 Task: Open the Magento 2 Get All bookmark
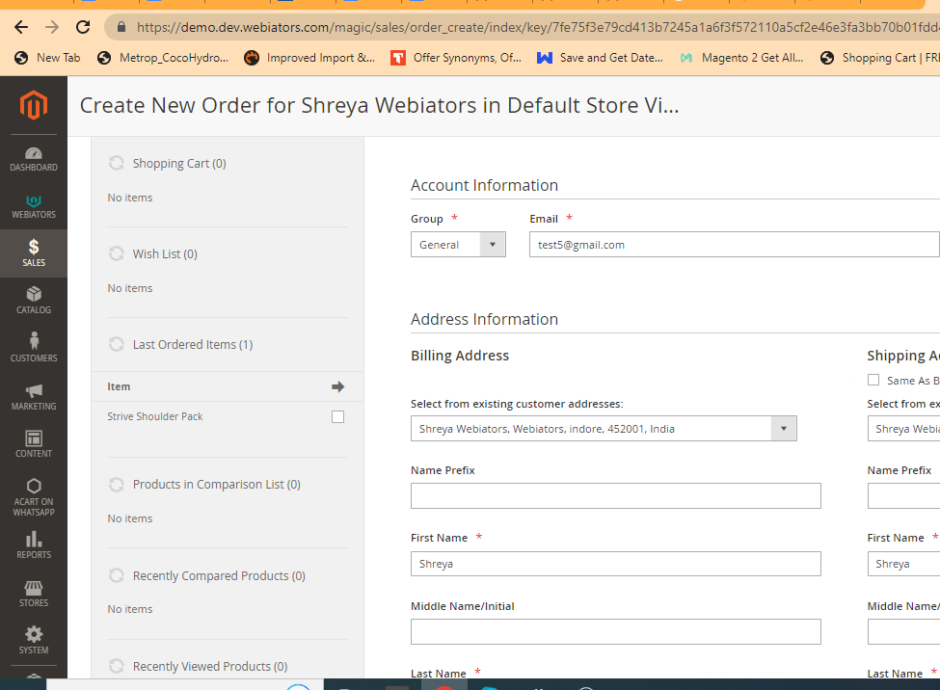tap(742, 58)
